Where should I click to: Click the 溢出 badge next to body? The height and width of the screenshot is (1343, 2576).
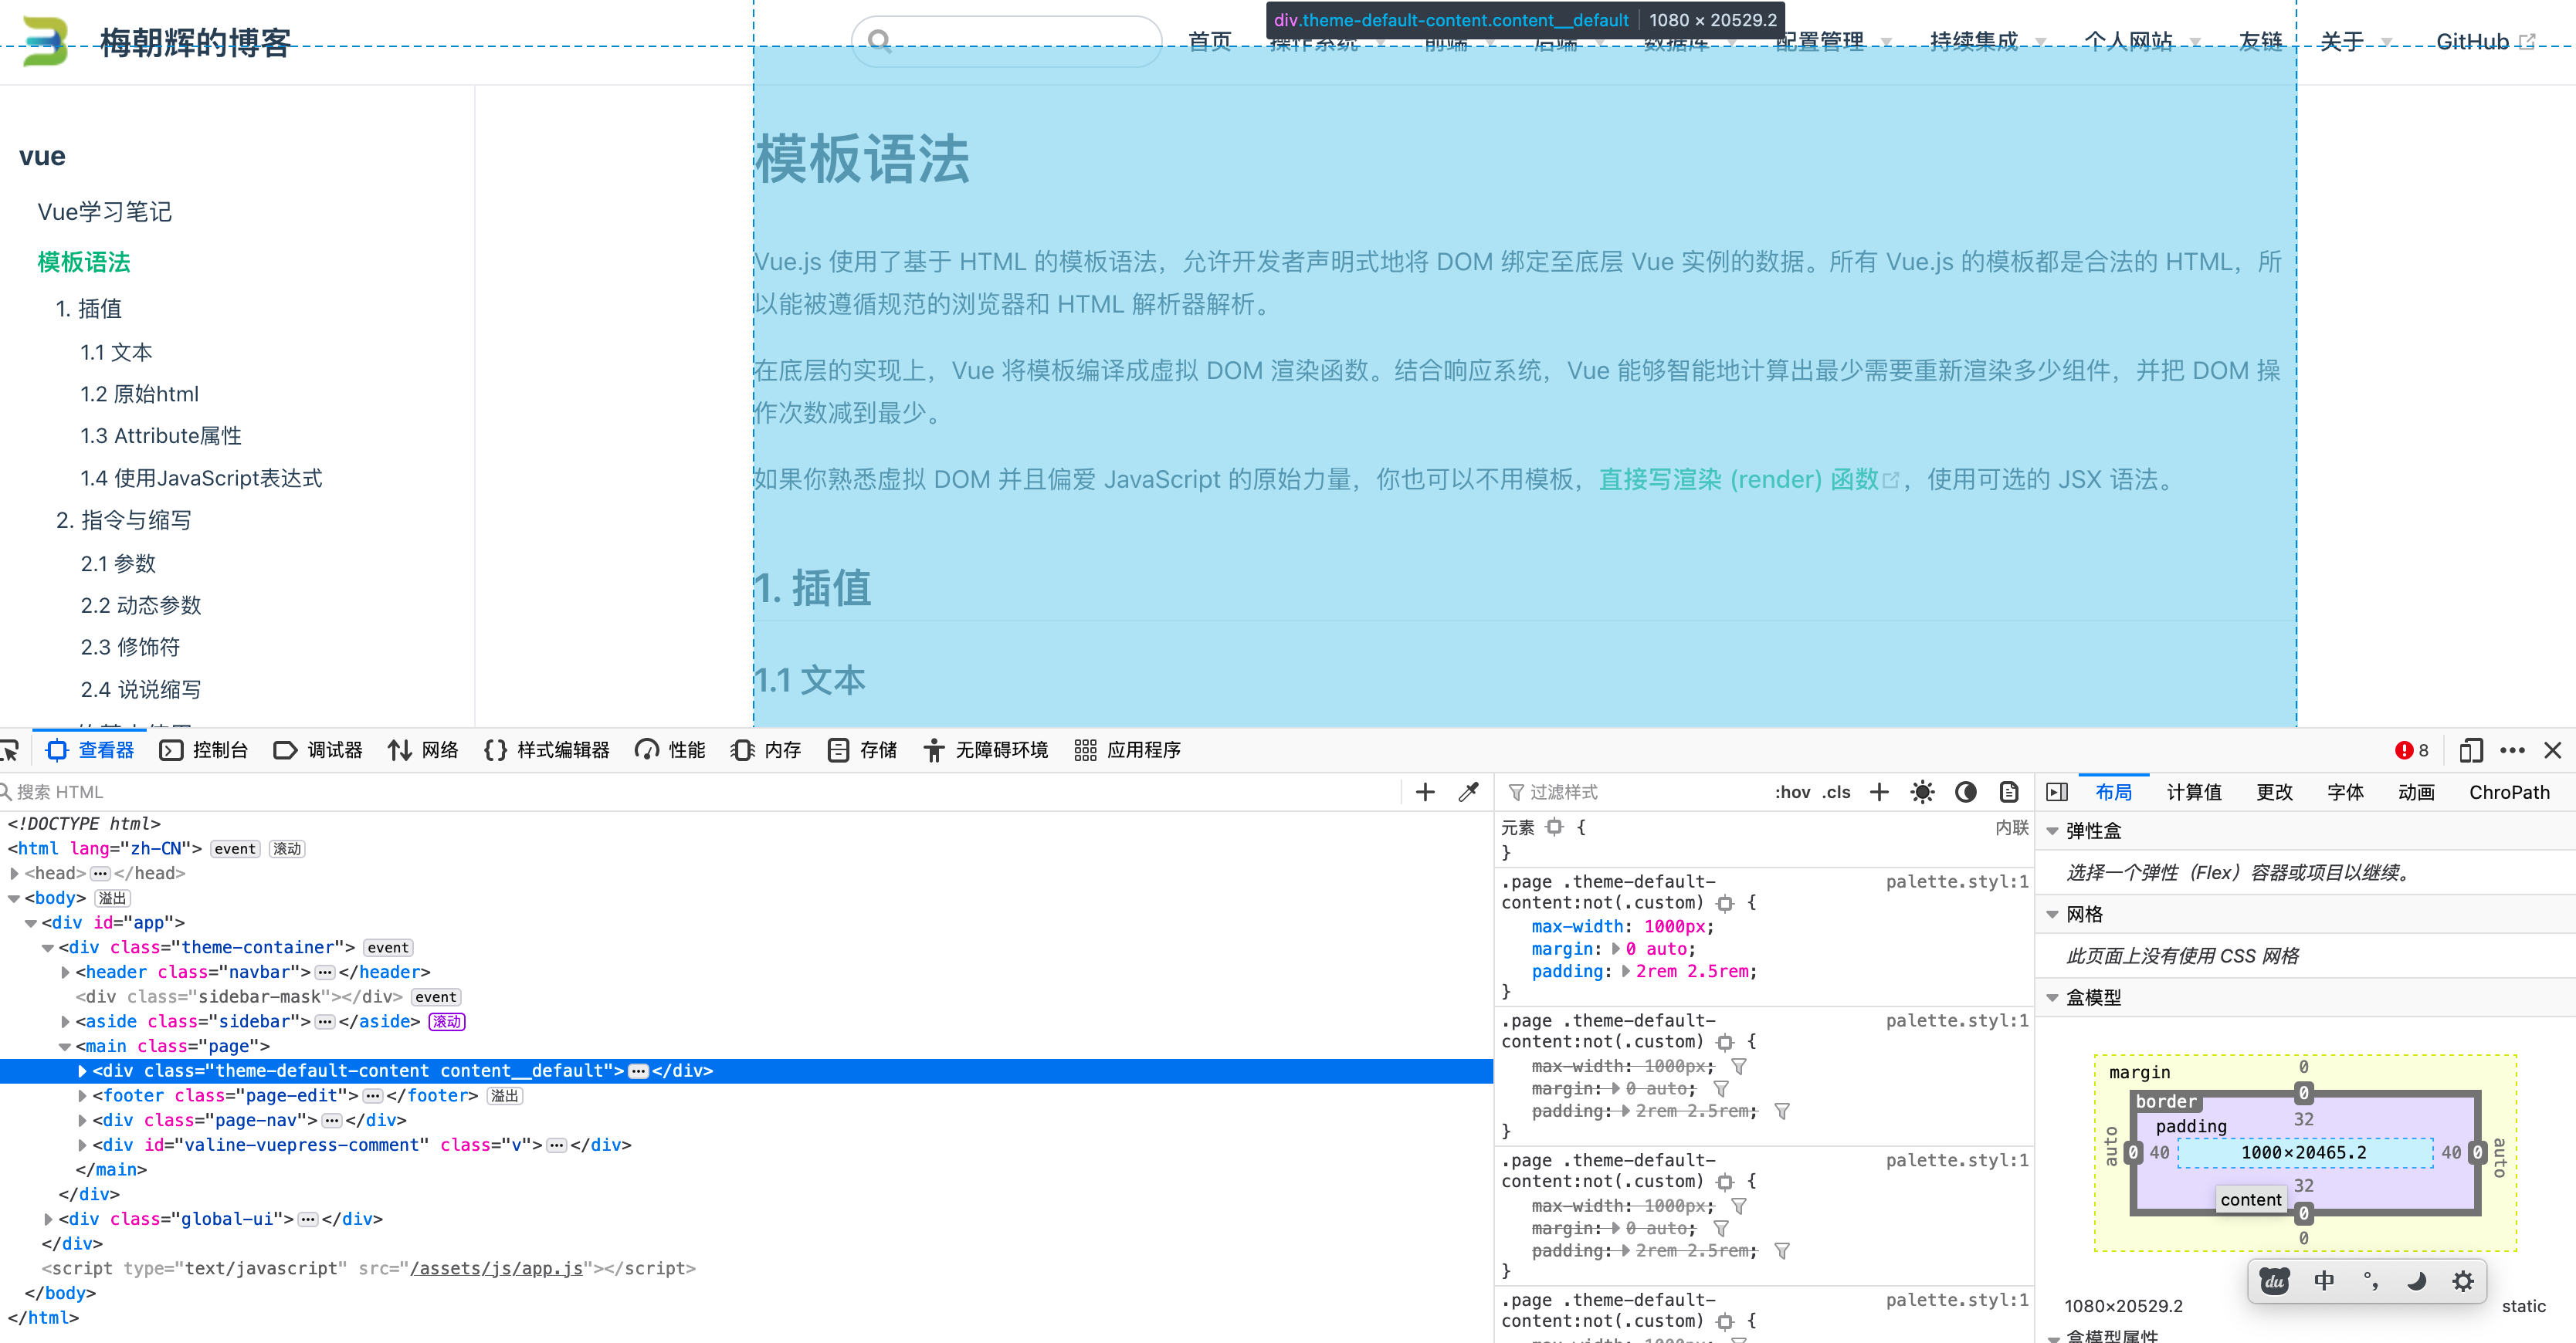[112, 898]
